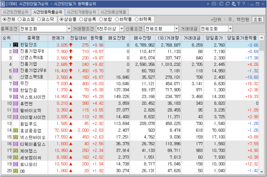
Task: Click the 6,789,962 매수잔량 value
Action: point(145,45)
